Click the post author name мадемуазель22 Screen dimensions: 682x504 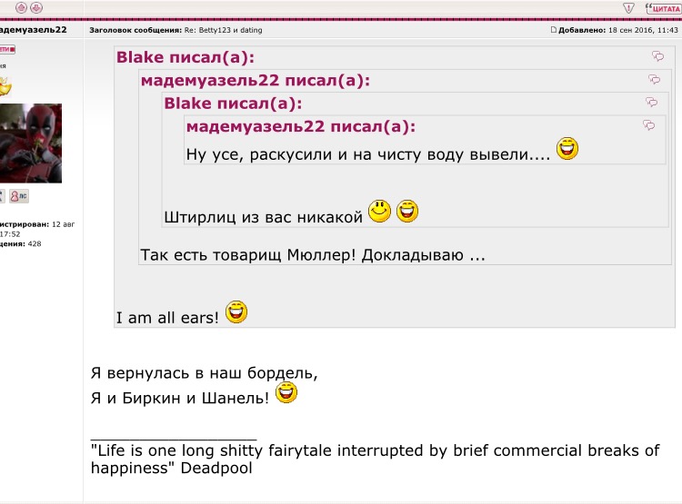33,30
